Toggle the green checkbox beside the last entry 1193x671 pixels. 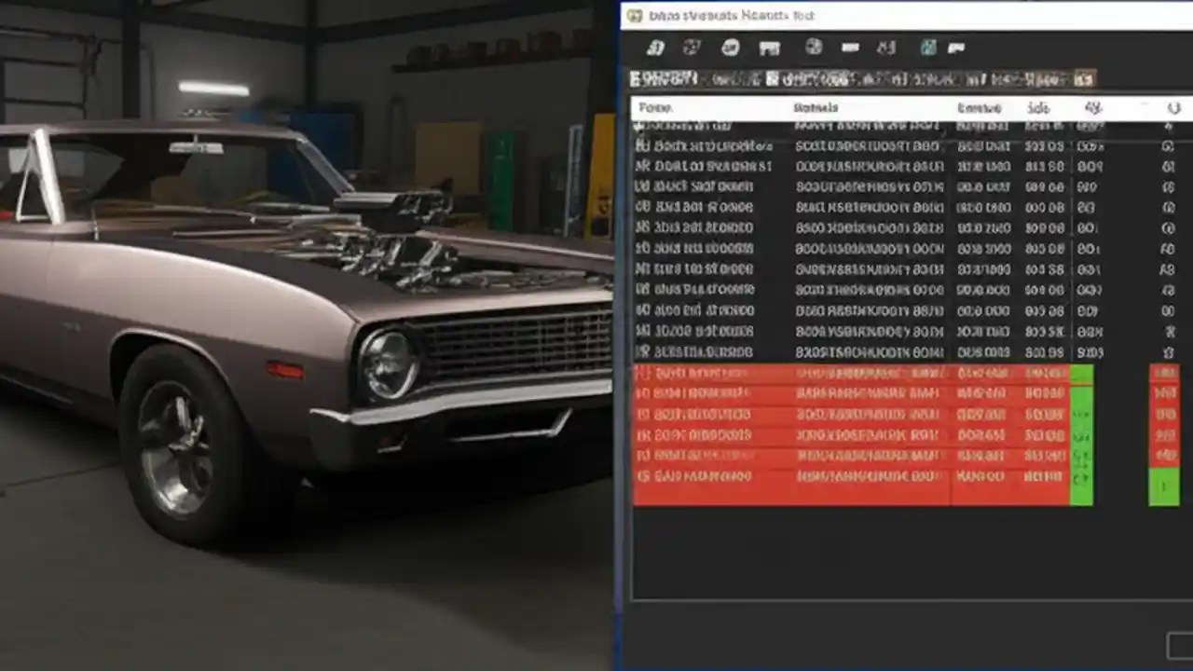click(x=1164, y=485)
